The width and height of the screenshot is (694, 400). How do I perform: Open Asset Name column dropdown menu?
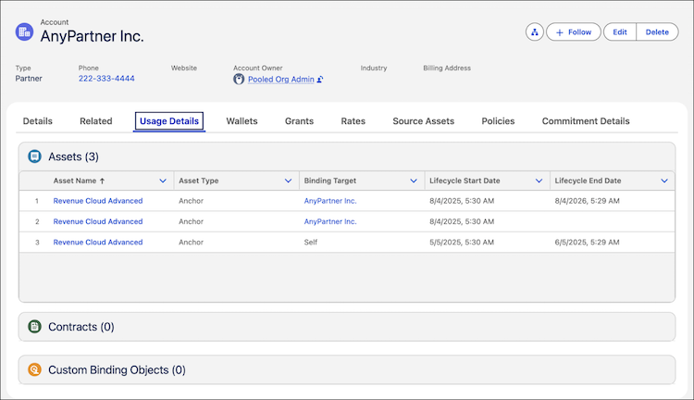[163, 181]
